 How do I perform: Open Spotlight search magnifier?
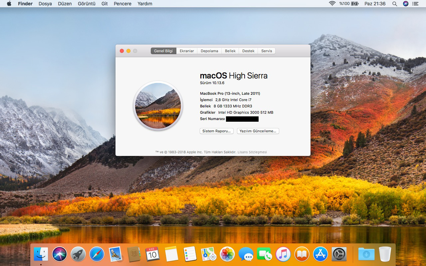pos(395,4)
